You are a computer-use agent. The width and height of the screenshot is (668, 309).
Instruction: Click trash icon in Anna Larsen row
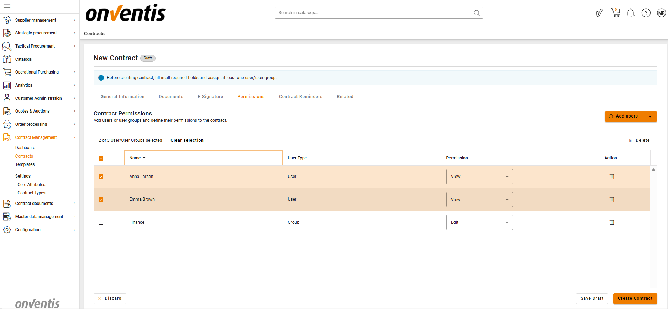[611, 177]
